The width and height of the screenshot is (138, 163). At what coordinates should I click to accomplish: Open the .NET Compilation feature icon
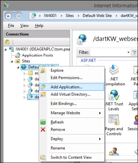[x=114, y=70]
